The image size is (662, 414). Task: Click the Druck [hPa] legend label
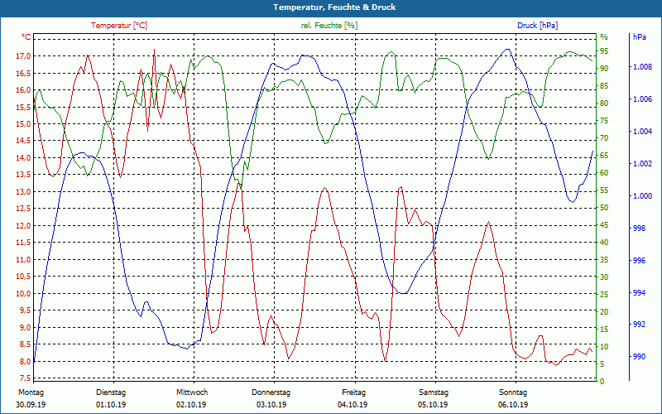537,26
